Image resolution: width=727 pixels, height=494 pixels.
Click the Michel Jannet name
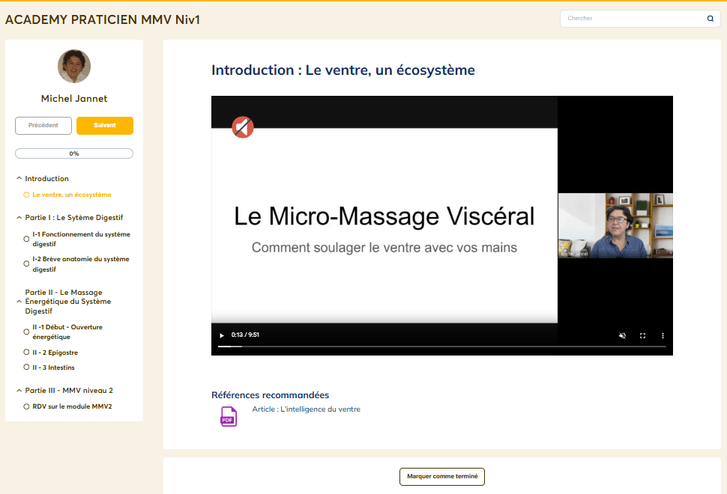coord(74,99)
